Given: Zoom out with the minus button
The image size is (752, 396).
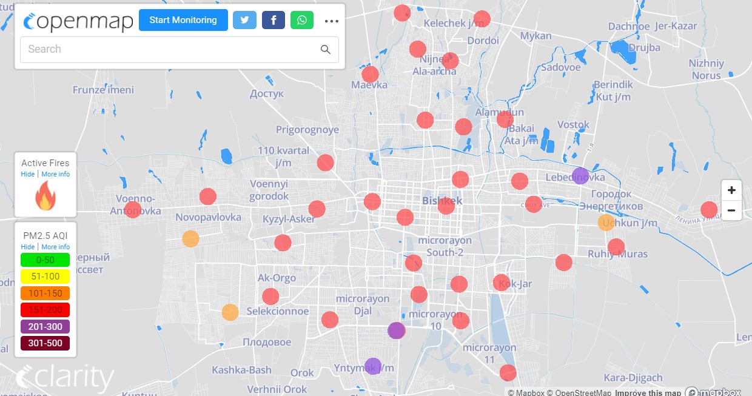Looking at the screenshot, I should pos(731,210).
